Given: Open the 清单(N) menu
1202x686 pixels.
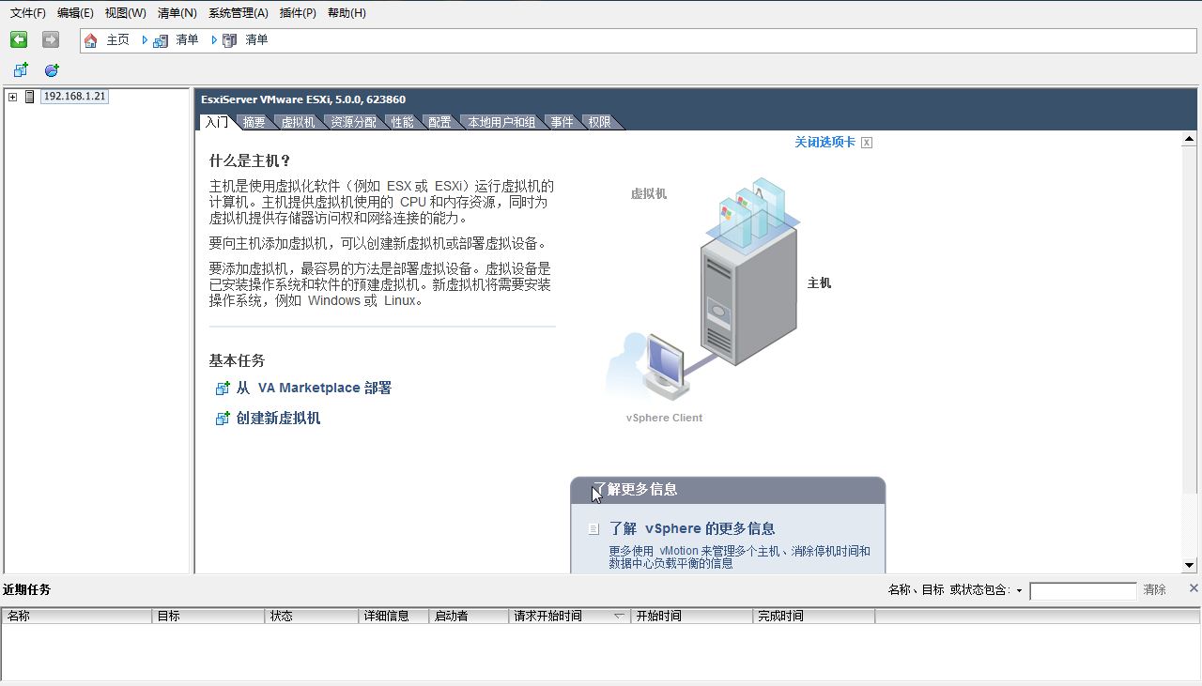Looking at the screenshot, I should coord(177,13).
